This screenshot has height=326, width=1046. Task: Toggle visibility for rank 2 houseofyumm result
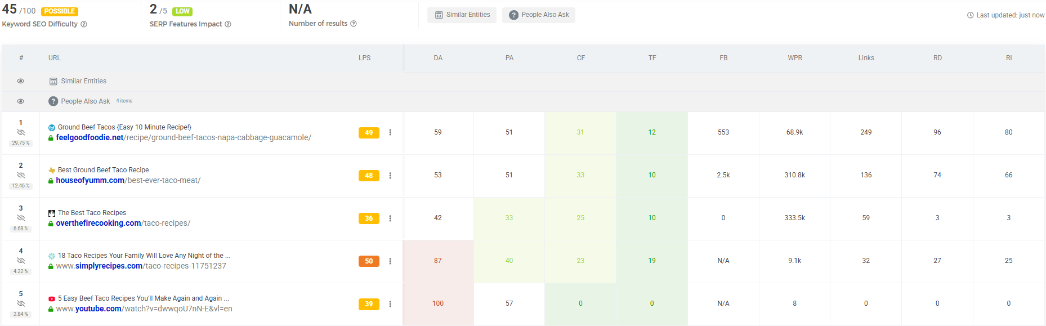pos(21,175)
